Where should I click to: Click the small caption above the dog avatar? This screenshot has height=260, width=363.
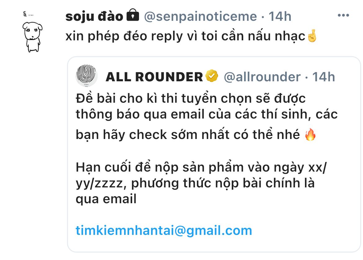(28, 14)
